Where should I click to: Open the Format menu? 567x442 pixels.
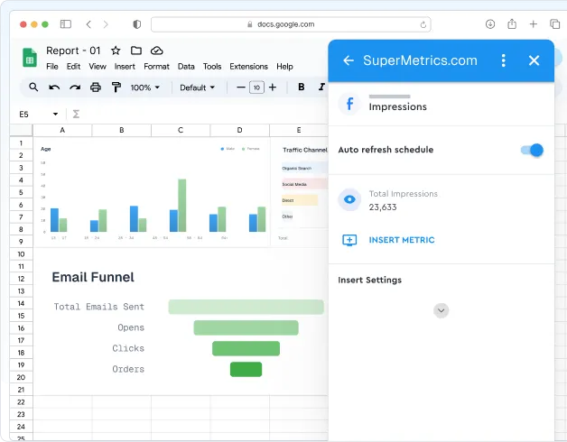click(x=156, y=67)
